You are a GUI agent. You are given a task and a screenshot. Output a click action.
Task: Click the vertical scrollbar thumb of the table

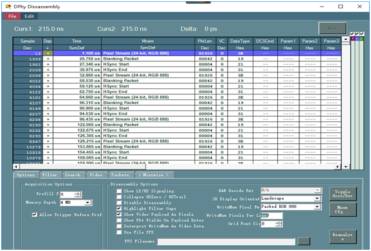click(x=346, y=44)
